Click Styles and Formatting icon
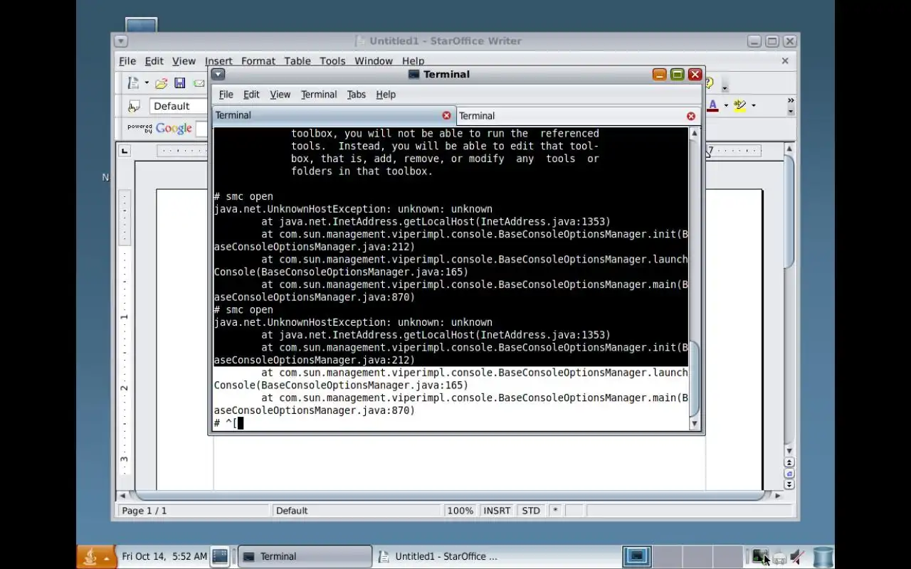 [x=134, y=107]
